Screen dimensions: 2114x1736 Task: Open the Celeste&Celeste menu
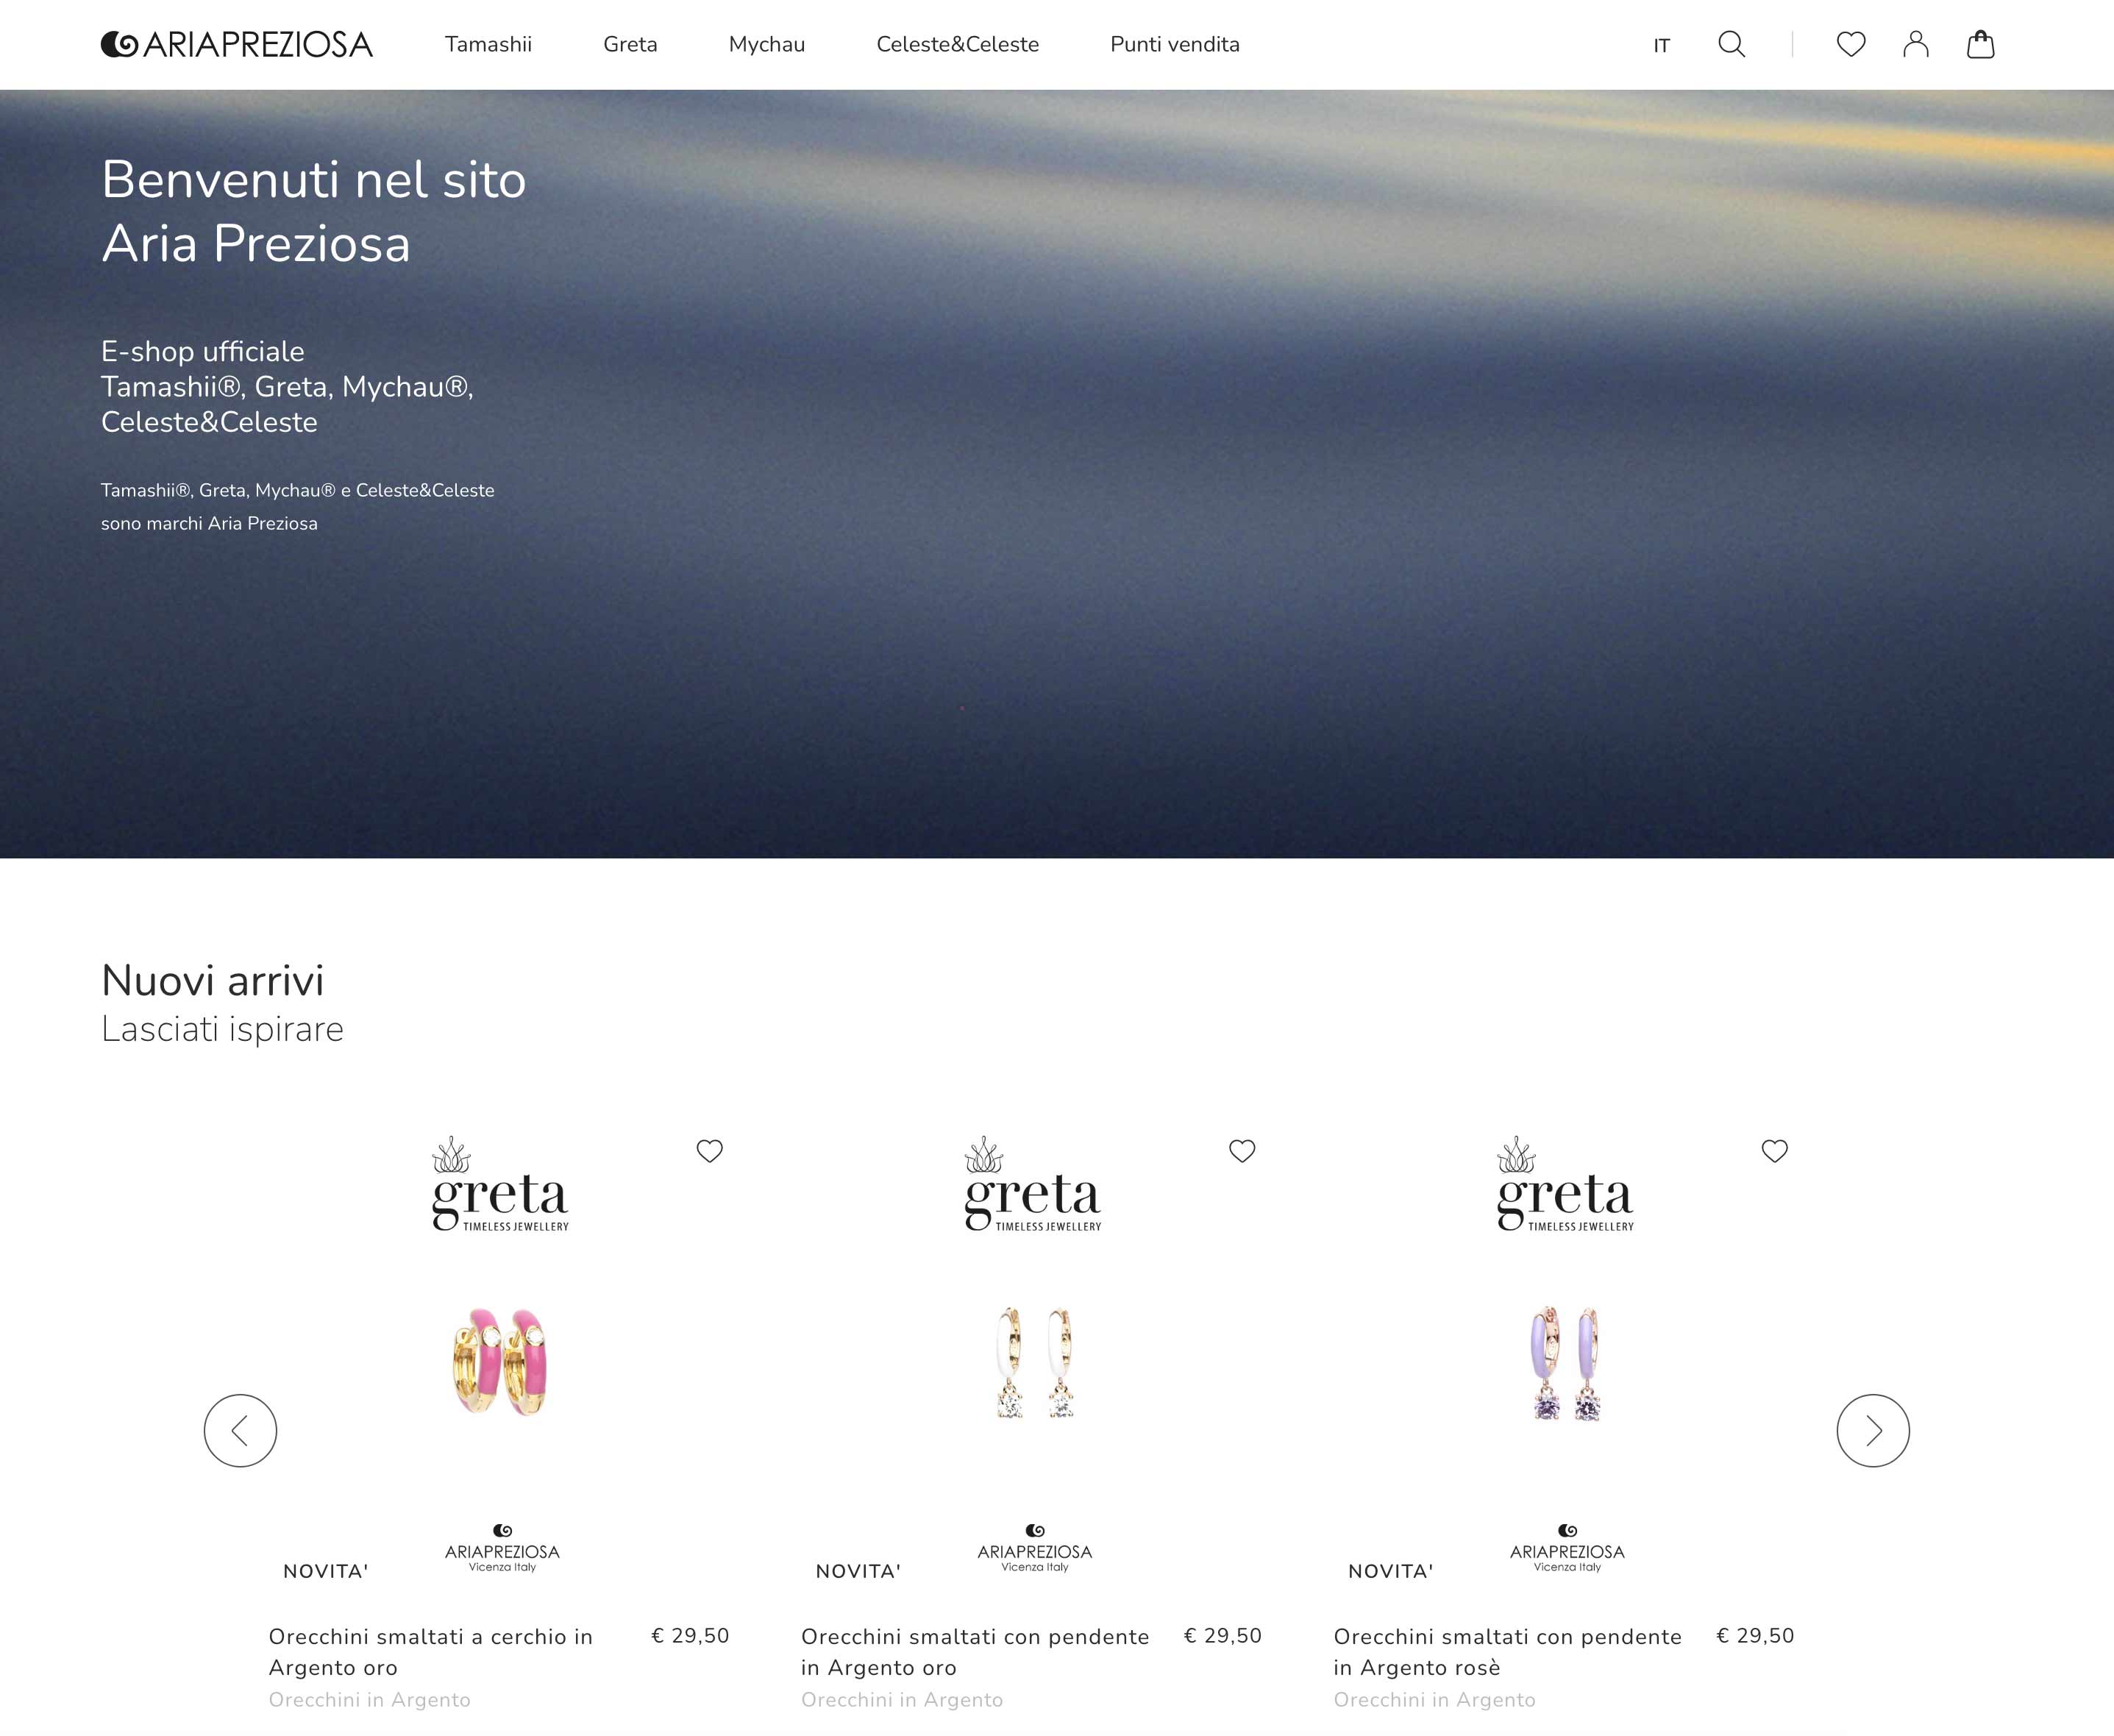tap(958, 45)
